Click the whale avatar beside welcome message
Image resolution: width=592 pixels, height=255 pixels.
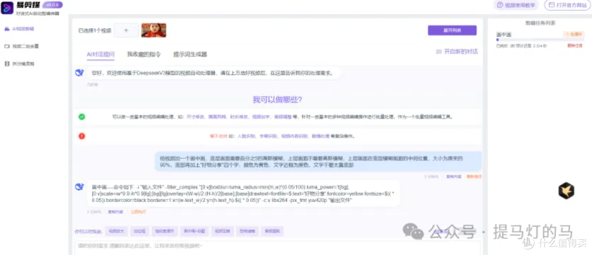tap(79, 73)
